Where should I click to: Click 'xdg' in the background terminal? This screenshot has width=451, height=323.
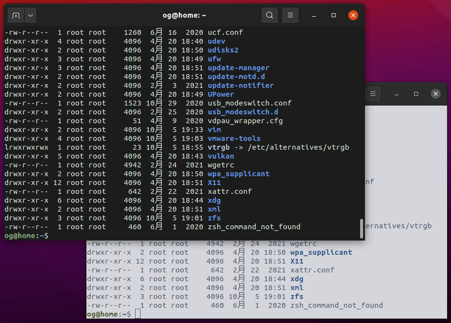297,279
